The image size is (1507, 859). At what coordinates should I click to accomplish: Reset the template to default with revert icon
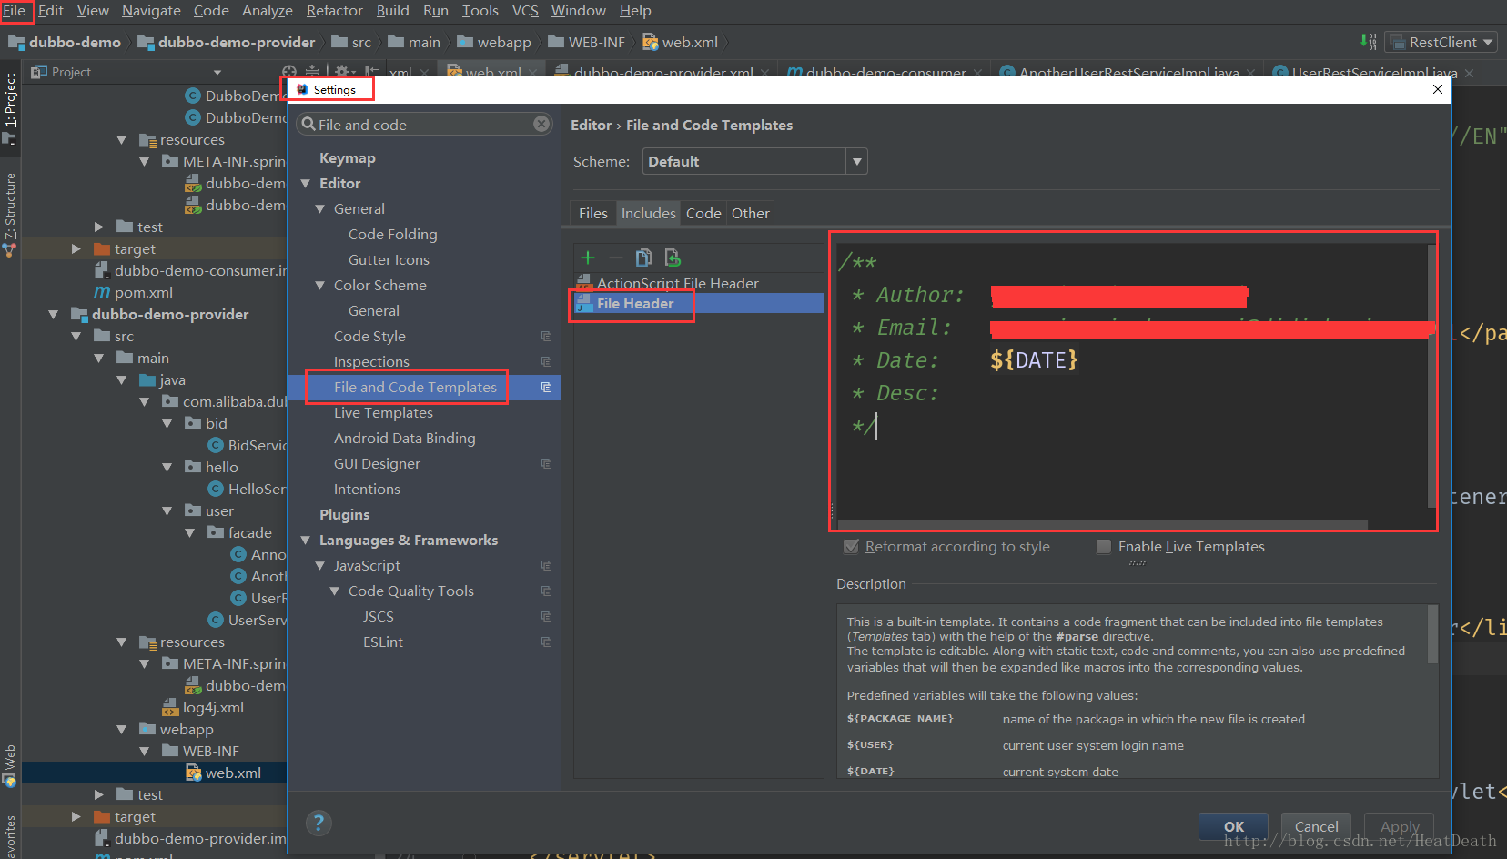[673, 258]
